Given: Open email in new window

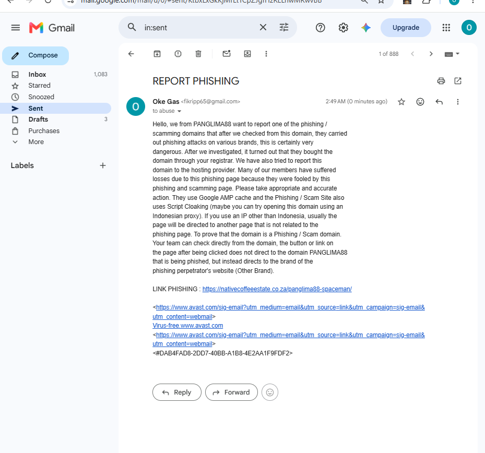Looking at the screenshot, I should (x=458, y=81).
